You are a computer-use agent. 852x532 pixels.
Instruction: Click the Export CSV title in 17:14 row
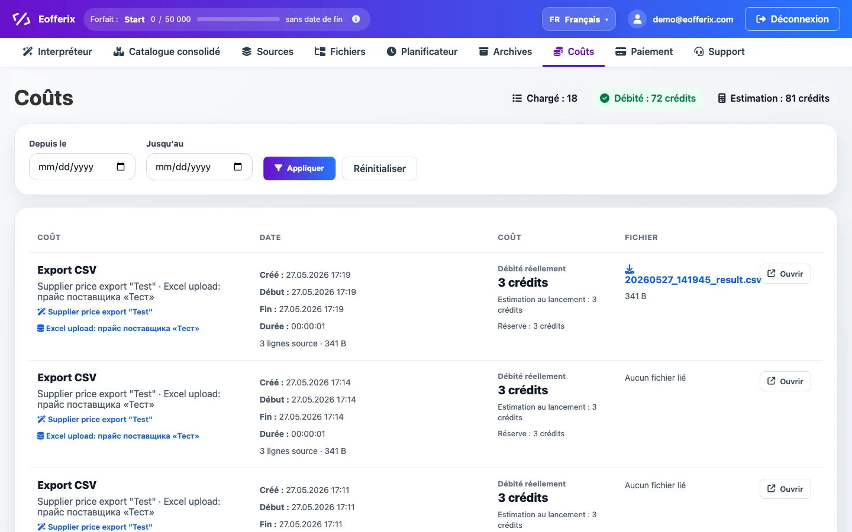[x=67, y=378]
